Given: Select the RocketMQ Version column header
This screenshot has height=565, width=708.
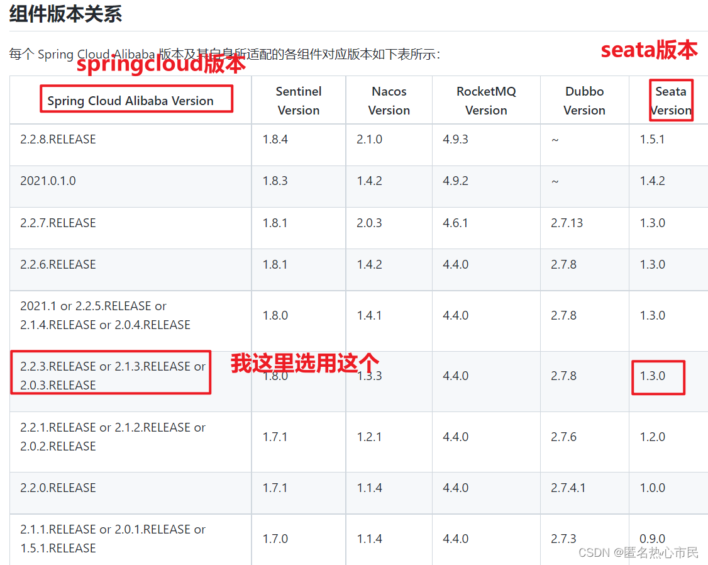Looking at the screenshot, I should coord(486,101).
